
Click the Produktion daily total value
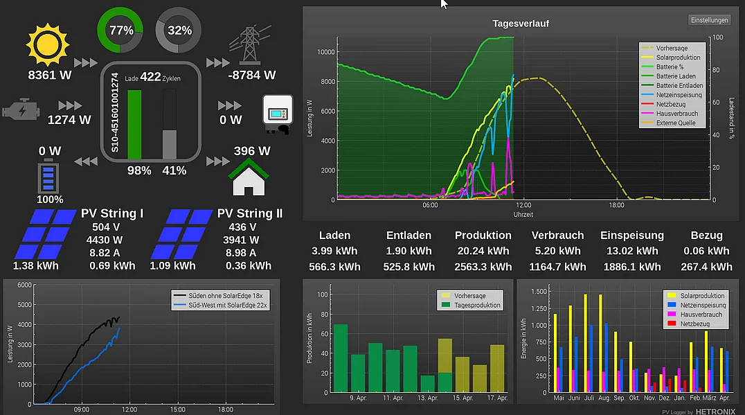click(483, 251)
